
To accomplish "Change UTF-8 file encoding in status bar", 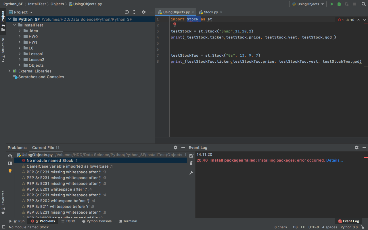I will [x=314, y=227].
